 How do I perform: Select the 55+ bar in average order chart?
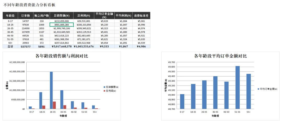pos(249,91)
